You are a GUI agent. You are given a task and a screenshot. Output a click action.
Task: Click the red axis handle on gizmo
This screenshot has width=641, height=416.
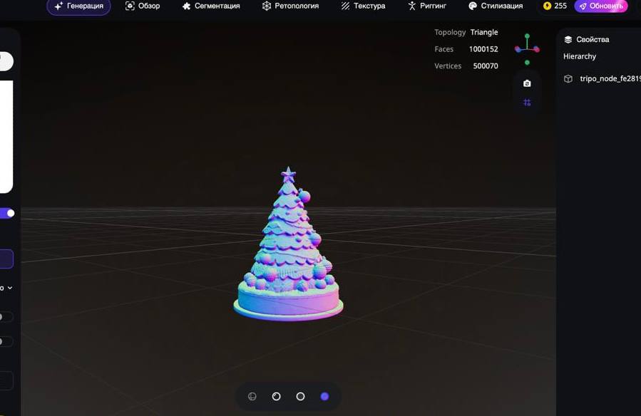pos(536,50)
